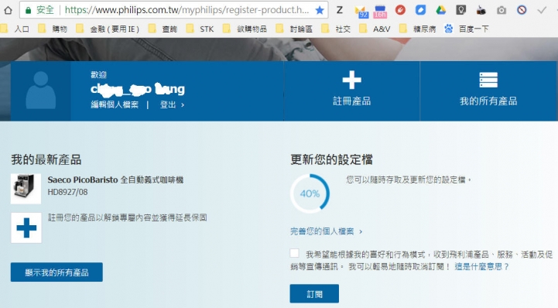
Task: Click 編輯個人檔案 link
Action: click(x=115, y=104)
